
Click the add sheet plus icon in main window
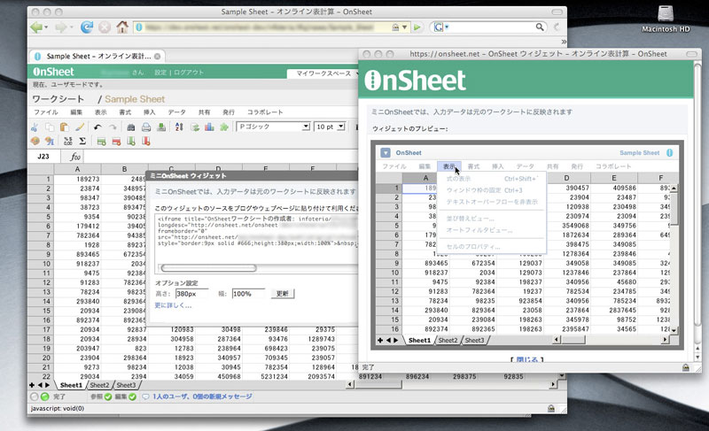[x=32, y=385]
